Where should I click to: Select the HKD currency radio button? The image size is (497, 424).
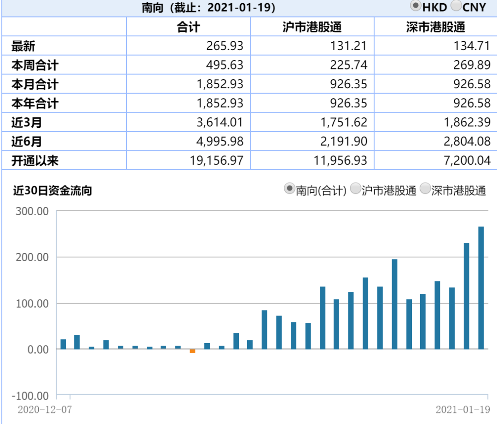click(x=416, y=6)
